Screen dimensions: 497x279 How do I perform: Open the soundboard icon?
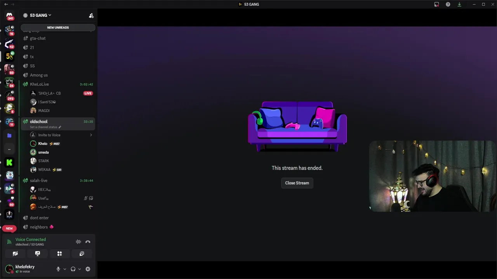tap(82, 253)
